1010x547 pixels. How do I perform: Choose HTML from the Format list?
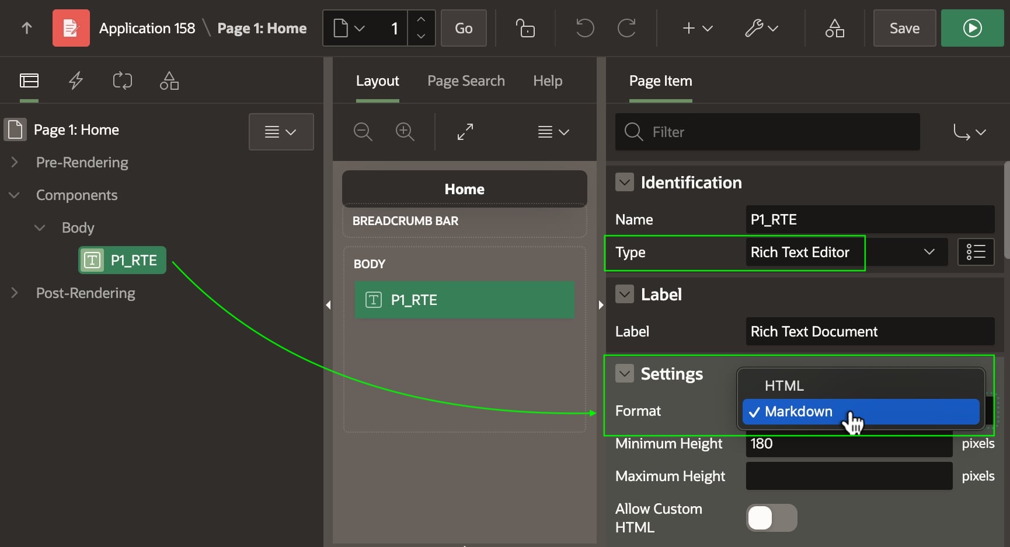click(784, 385)
